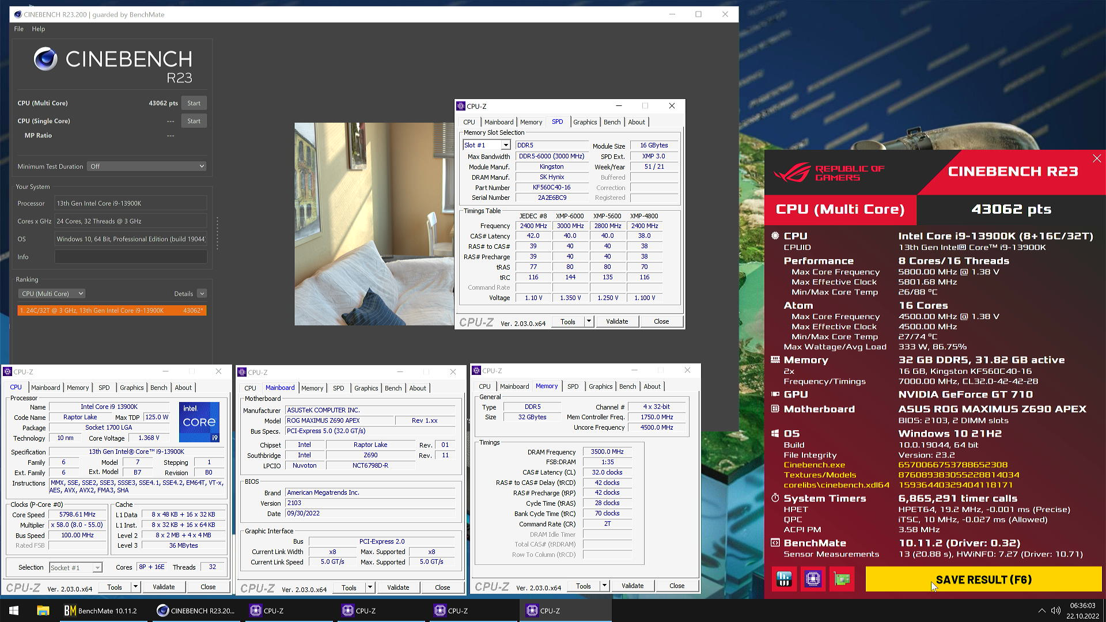Click the 'Kingston' Module Manuf. value
Screen dimensions: 1106x622
tap(552, 167)
